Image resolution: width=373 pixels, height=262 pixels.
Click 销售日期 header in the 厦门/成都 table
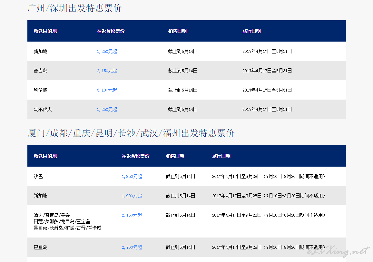(x=175, y=156)
